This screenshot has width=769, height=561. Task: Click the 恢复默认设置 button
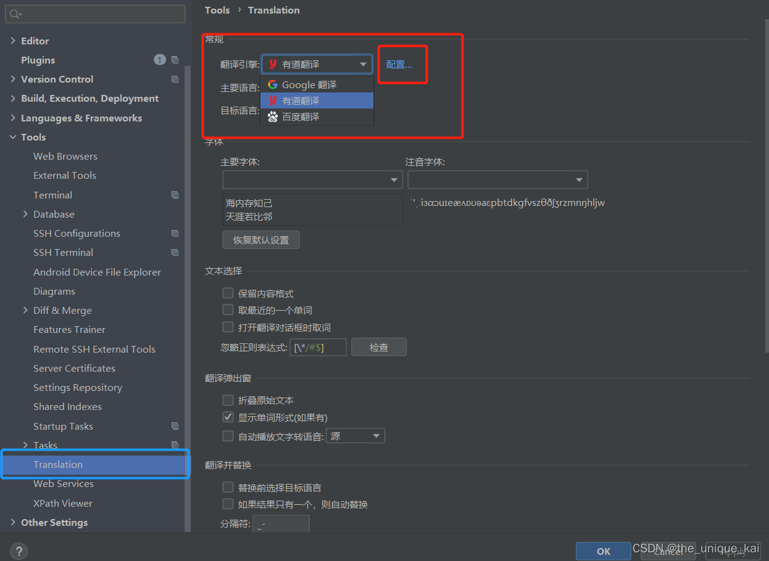tap(261, 240)
